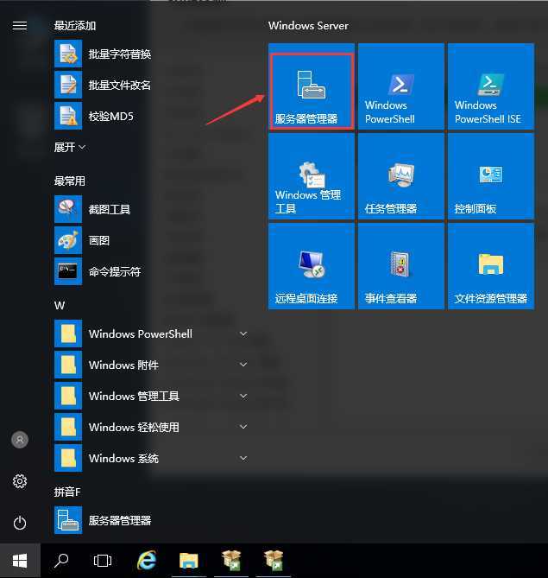548x578 pixels.
Task: Open the Windows 系统 folder in the app list
Action: click(x=151, y=458)
